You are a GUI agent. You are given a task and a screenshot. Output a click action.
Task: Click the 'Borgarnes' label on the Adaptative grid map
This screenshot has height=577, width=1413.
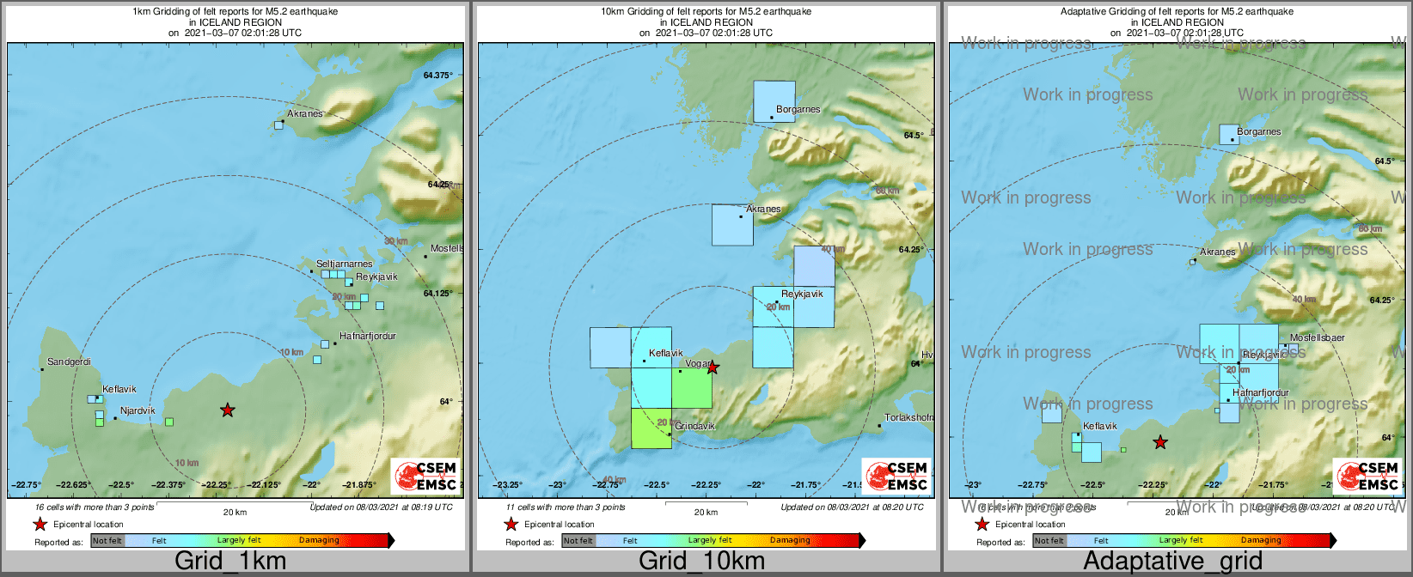1259,131
